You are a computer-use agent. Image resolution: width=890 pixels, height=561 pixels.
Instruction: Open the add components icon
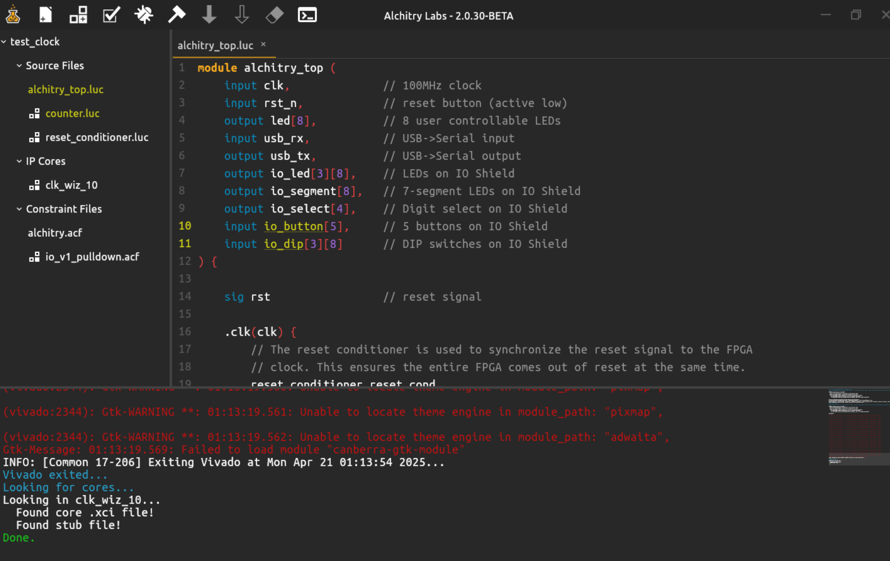point(79,15)
